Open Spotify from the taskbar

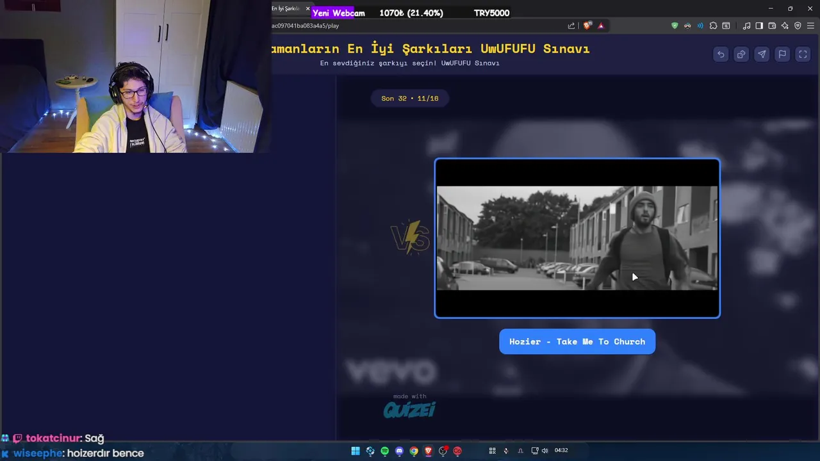coord(385,451)
